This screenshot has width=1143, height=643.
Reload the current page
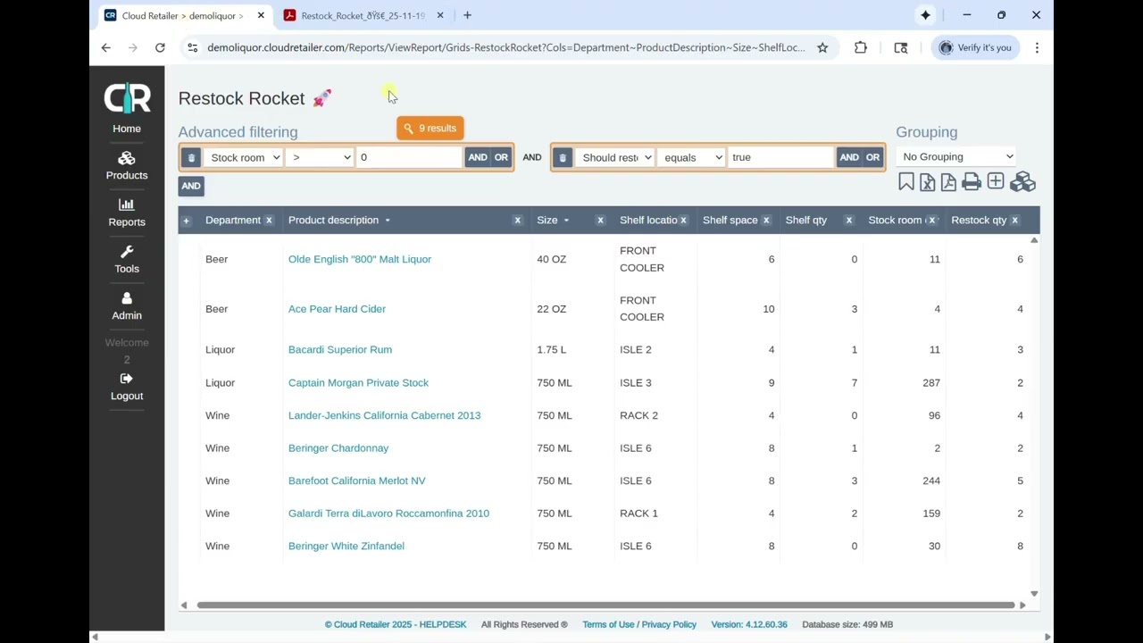coord(160,47)
